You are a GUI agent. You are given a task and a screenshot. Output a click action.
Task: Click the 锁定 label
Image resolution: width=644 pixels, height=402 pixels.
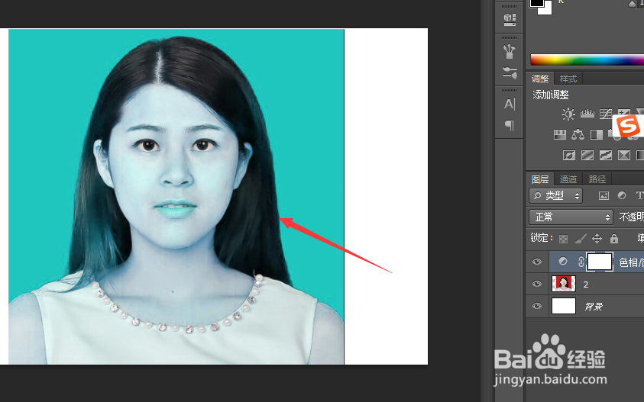click(x=542, y=238)
